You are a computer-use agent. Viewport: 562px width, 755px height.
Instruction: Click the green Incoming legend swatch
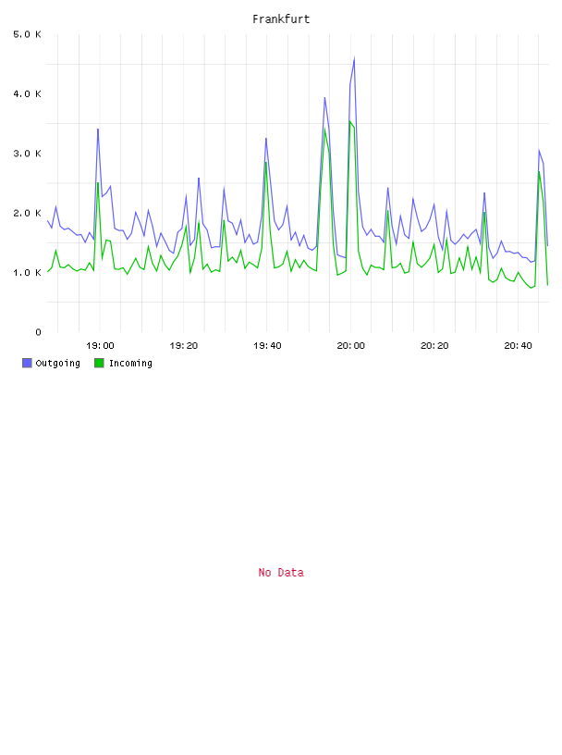[x=99, y=363]
